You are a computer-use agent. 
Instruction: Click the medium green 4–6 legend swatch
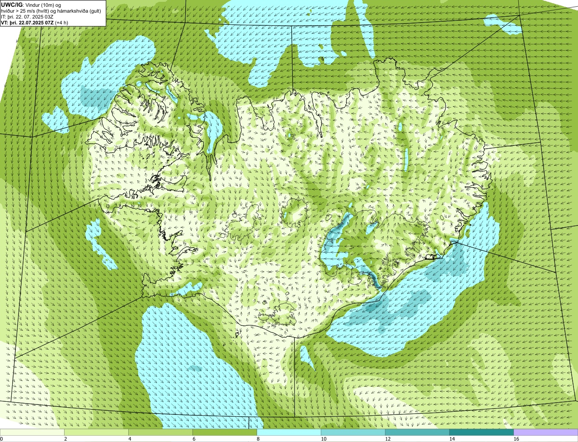pos(161,433)
